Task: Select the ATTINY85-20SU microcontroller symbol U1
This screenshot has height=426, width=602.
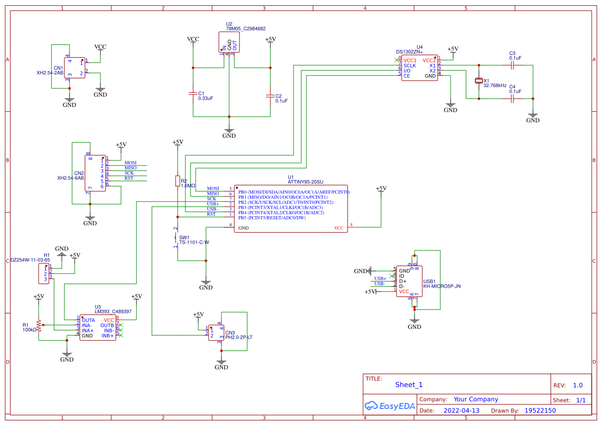Action: pos(291,208)
